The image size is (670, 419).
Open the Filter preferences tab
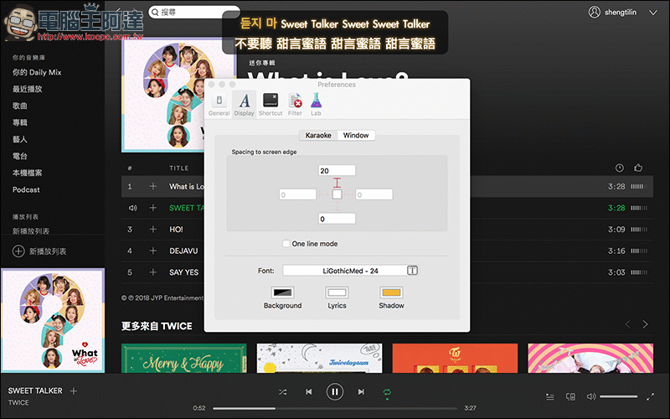coord(295,104)
